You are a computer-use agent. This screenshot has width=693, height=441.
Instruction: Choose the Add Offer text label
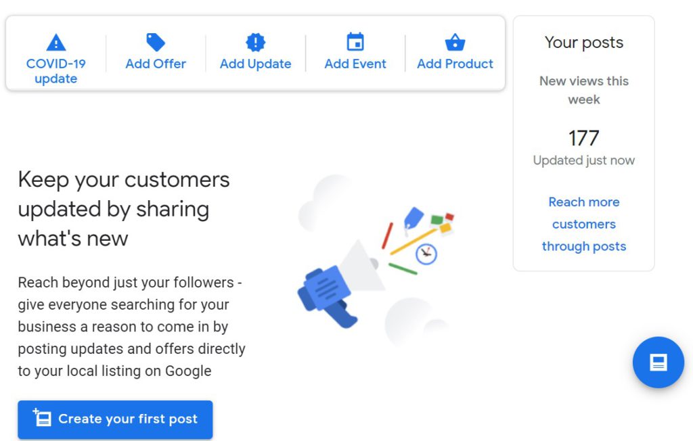156,64
